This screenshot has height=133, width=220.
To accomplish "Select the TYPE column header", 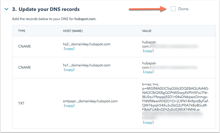I will click(22, 31).
